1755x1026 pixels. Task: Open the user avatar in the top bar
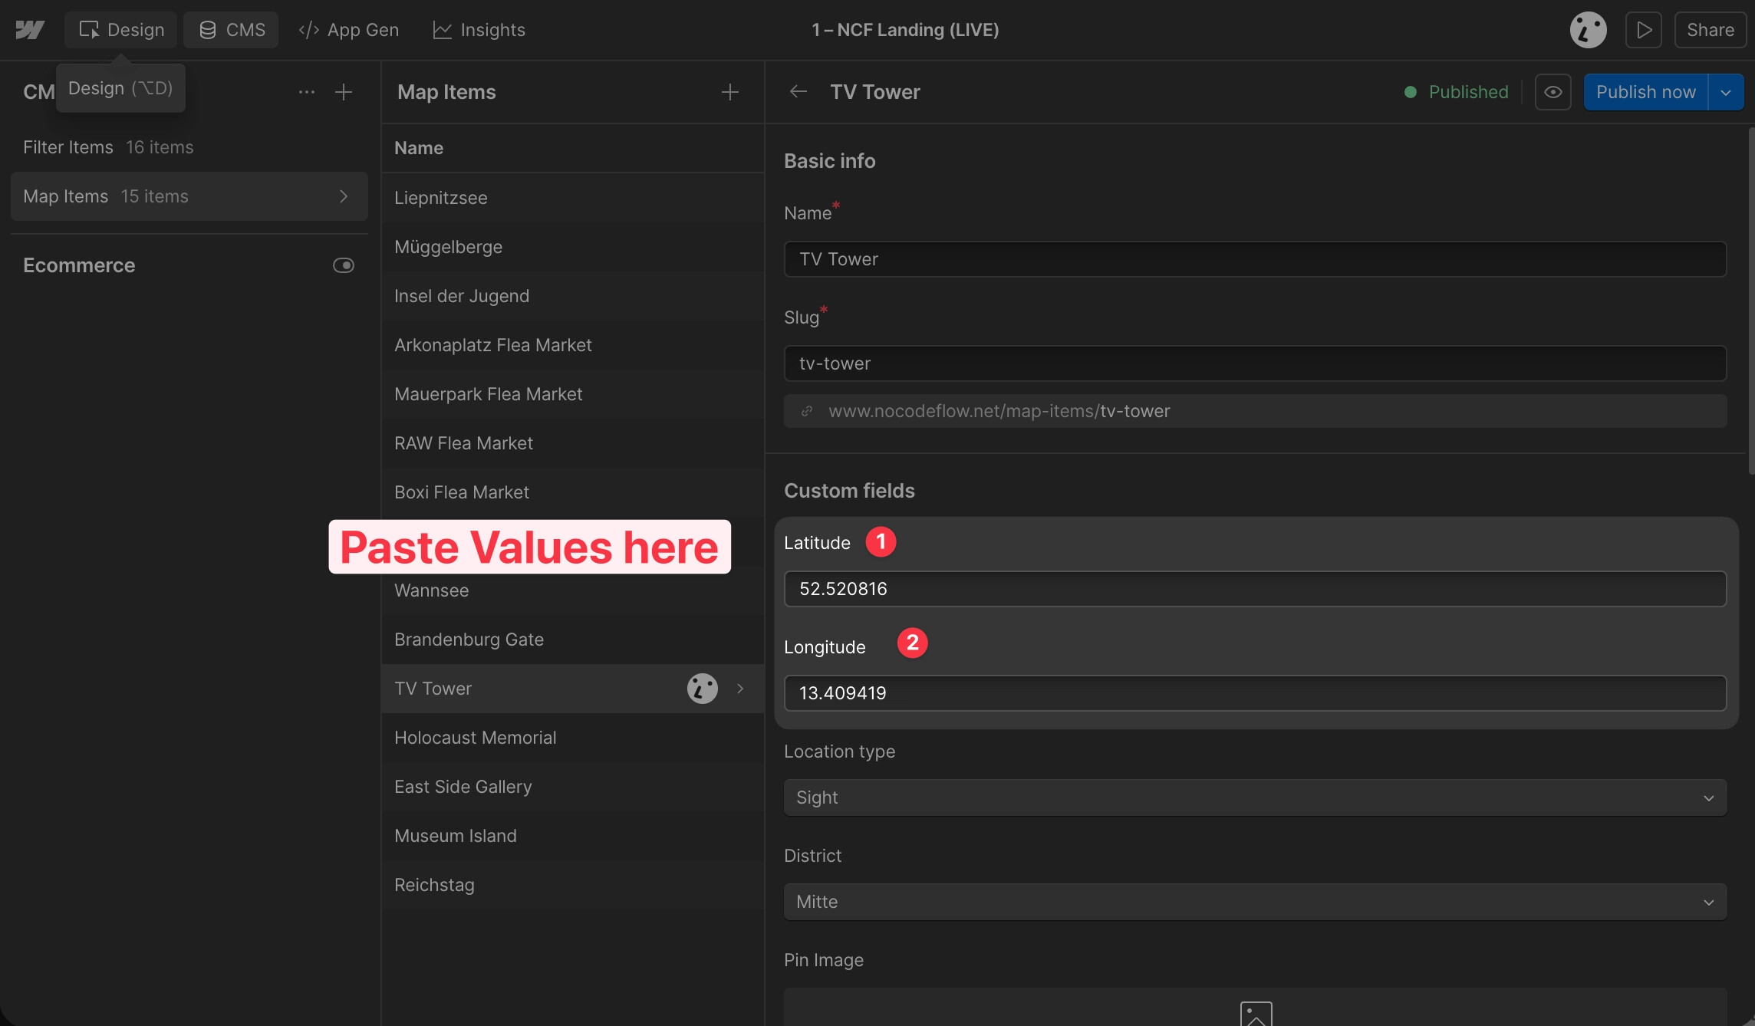click(1588, 30)
